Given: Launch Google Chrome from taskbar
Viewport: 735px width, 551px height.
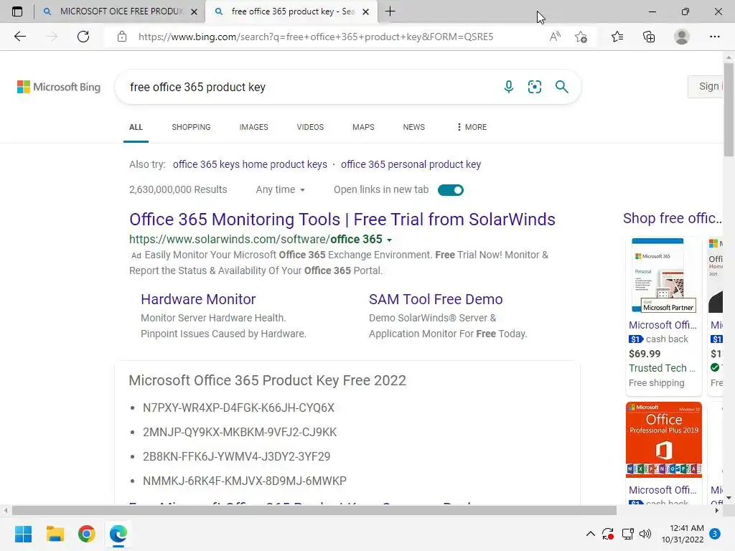Looking at the screenshot, I should pyautogui.click(x=87, y=534).
